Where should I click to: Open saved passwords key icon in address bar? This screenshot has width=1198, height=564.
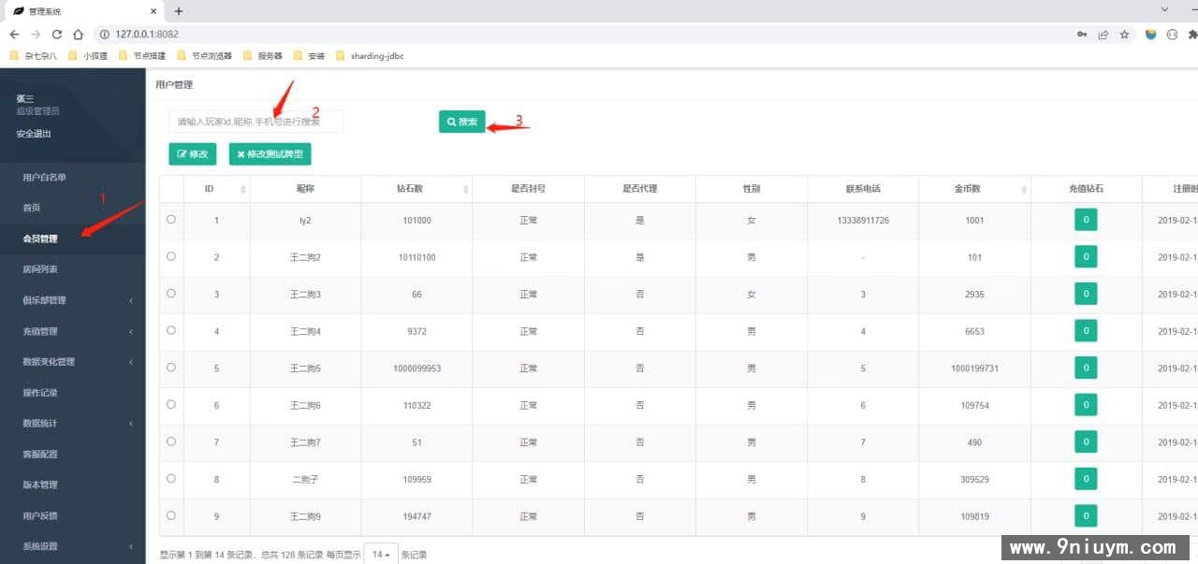1082,34
